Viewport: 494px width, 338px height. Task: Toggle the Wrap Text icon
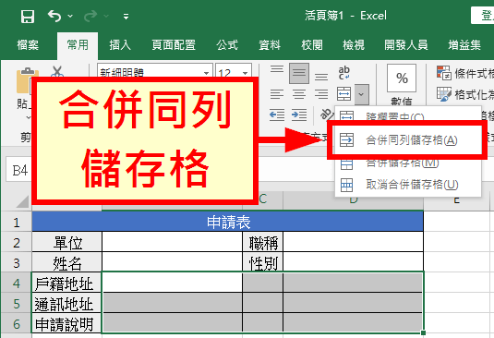pyautogui.click(x=343, y=73)
